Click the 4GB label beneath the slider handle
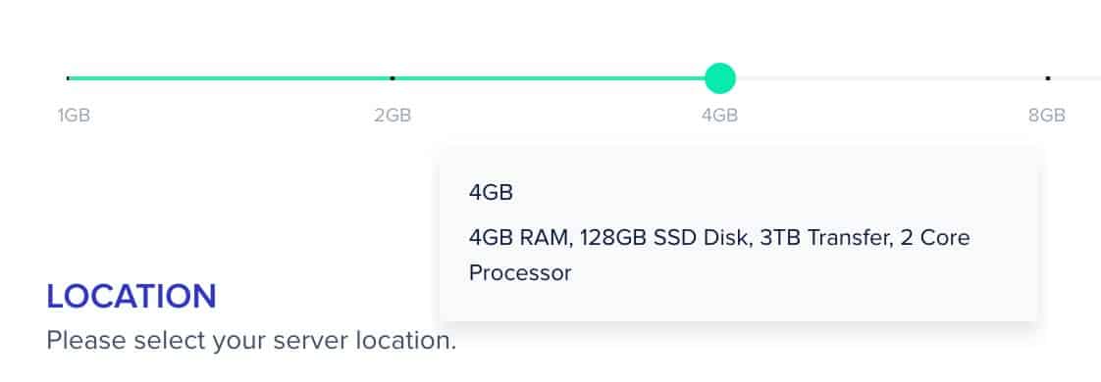 (x=719, y=115)
